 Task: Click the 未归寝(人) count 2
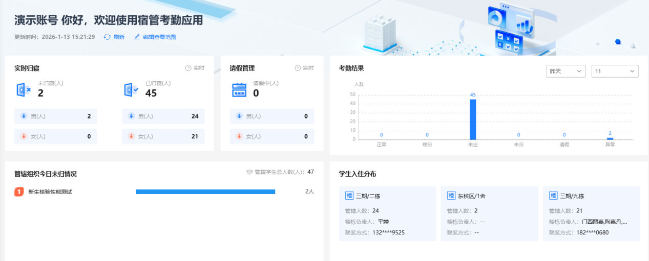[40, 93]
